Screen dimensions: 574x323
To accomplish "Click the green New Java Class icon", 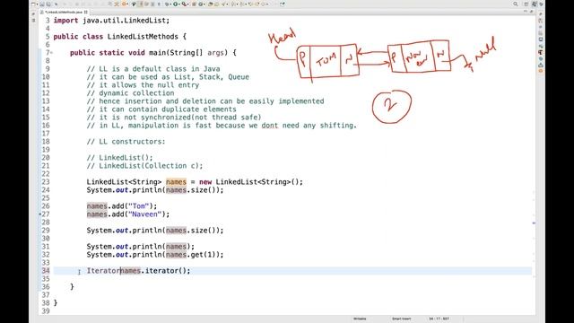I will point(200,4).
